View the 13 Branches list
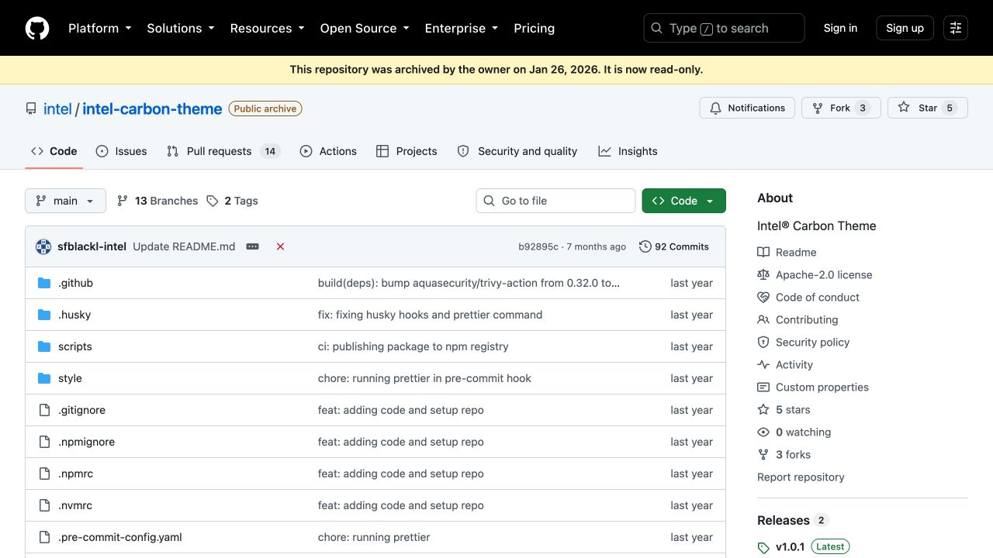The height and width of the screenshot is (558, 993). pos(157,201)
